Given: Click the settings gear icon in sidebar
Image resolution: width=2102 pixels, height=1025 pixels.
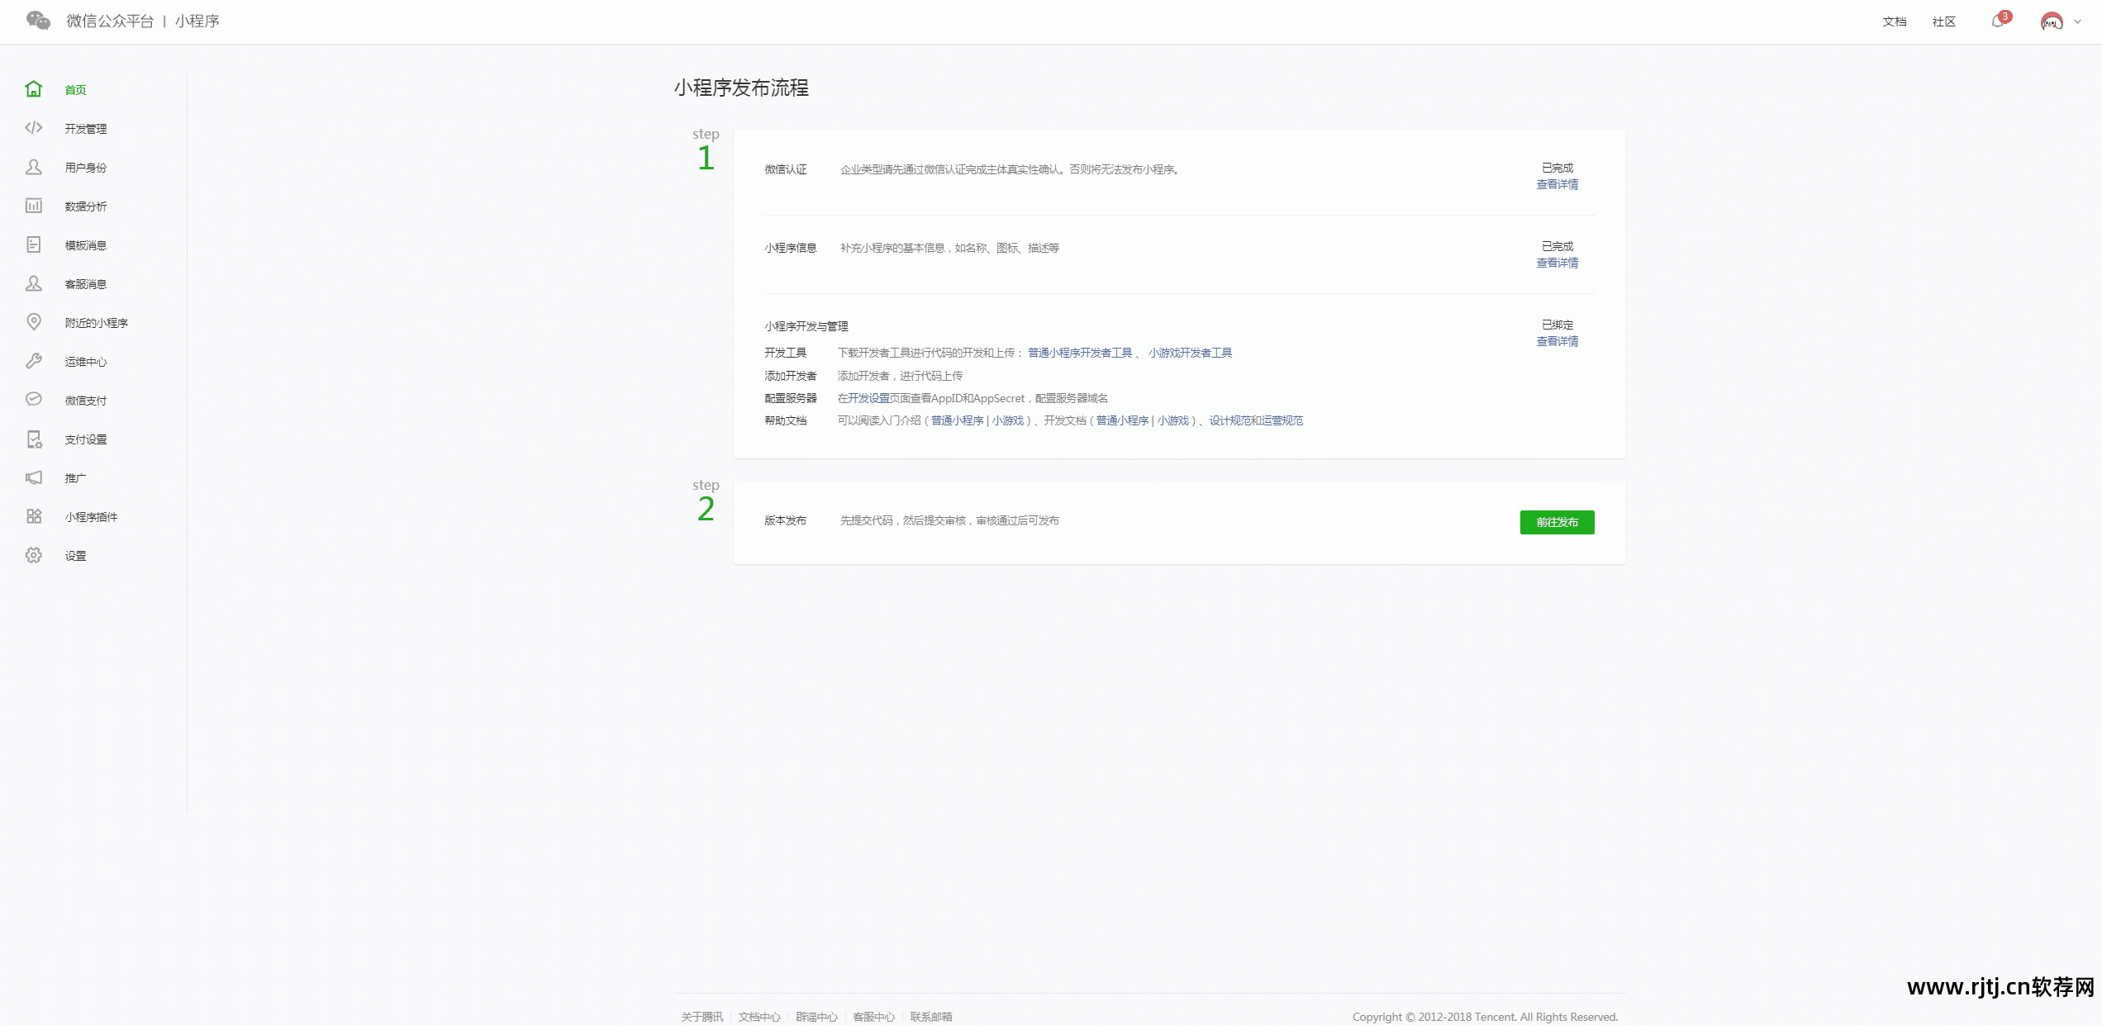Looking at the screenshot, I should 33,555.
